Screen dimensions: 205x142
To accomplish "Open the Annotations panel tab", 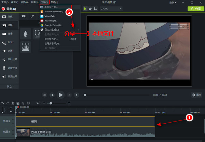I will click(x=9, y=25).
